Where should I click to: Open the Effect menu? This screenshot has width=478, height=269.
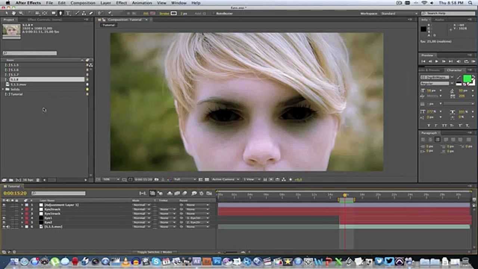pos(121,3)
